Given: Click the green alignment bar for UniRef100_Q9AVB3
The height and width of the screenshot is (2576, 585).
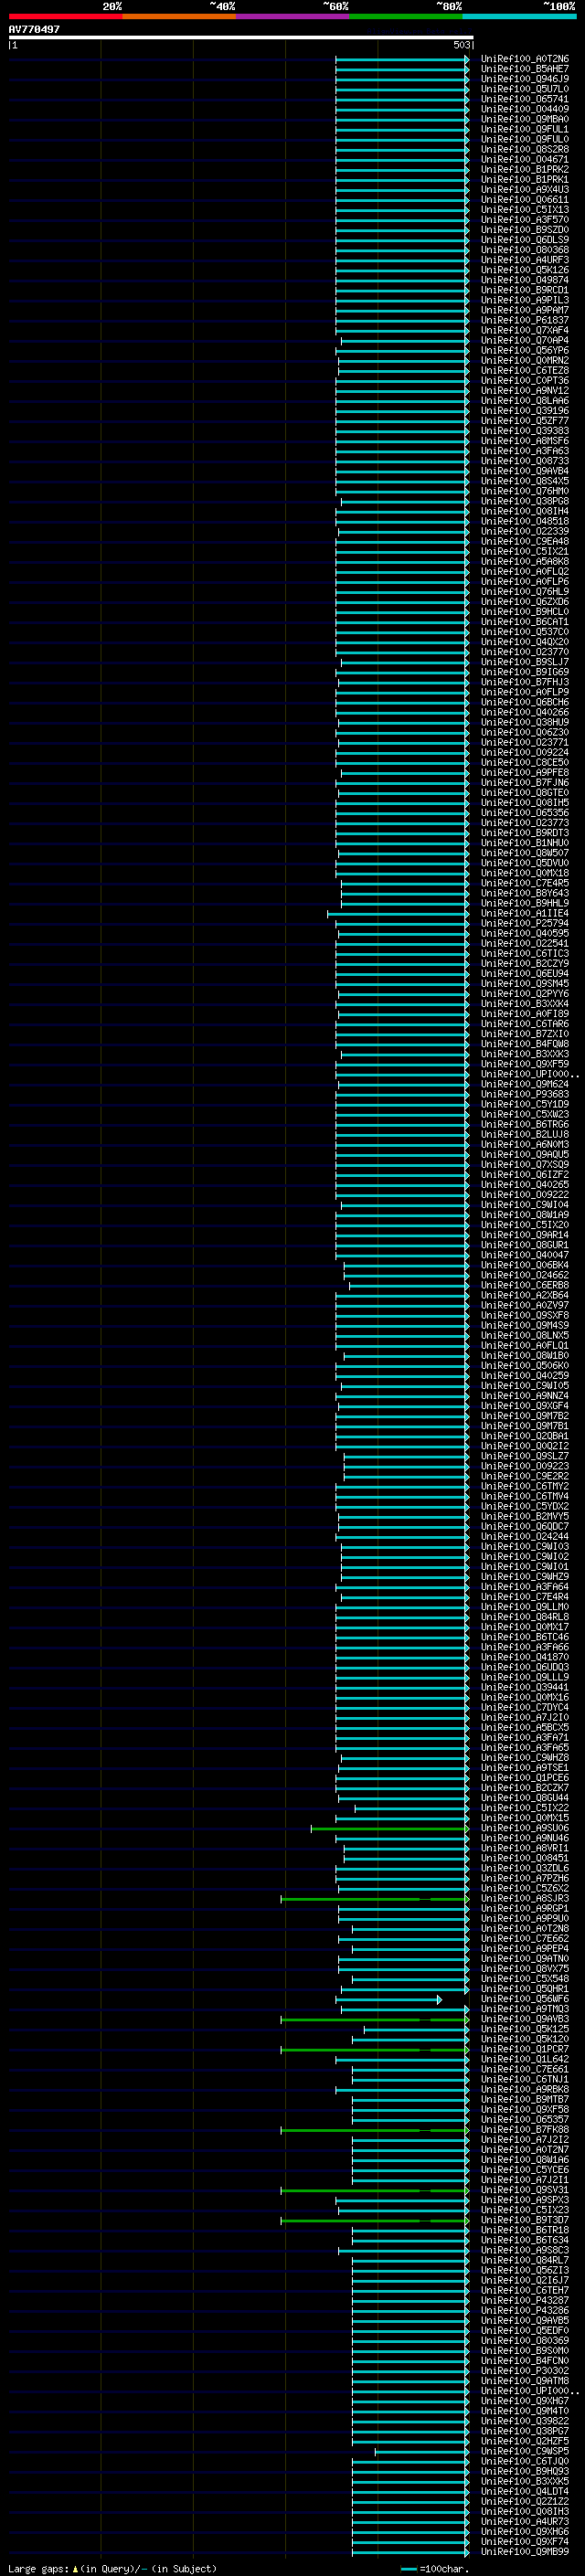Looking at the screenshot, I should click(x=375, y=2020).
